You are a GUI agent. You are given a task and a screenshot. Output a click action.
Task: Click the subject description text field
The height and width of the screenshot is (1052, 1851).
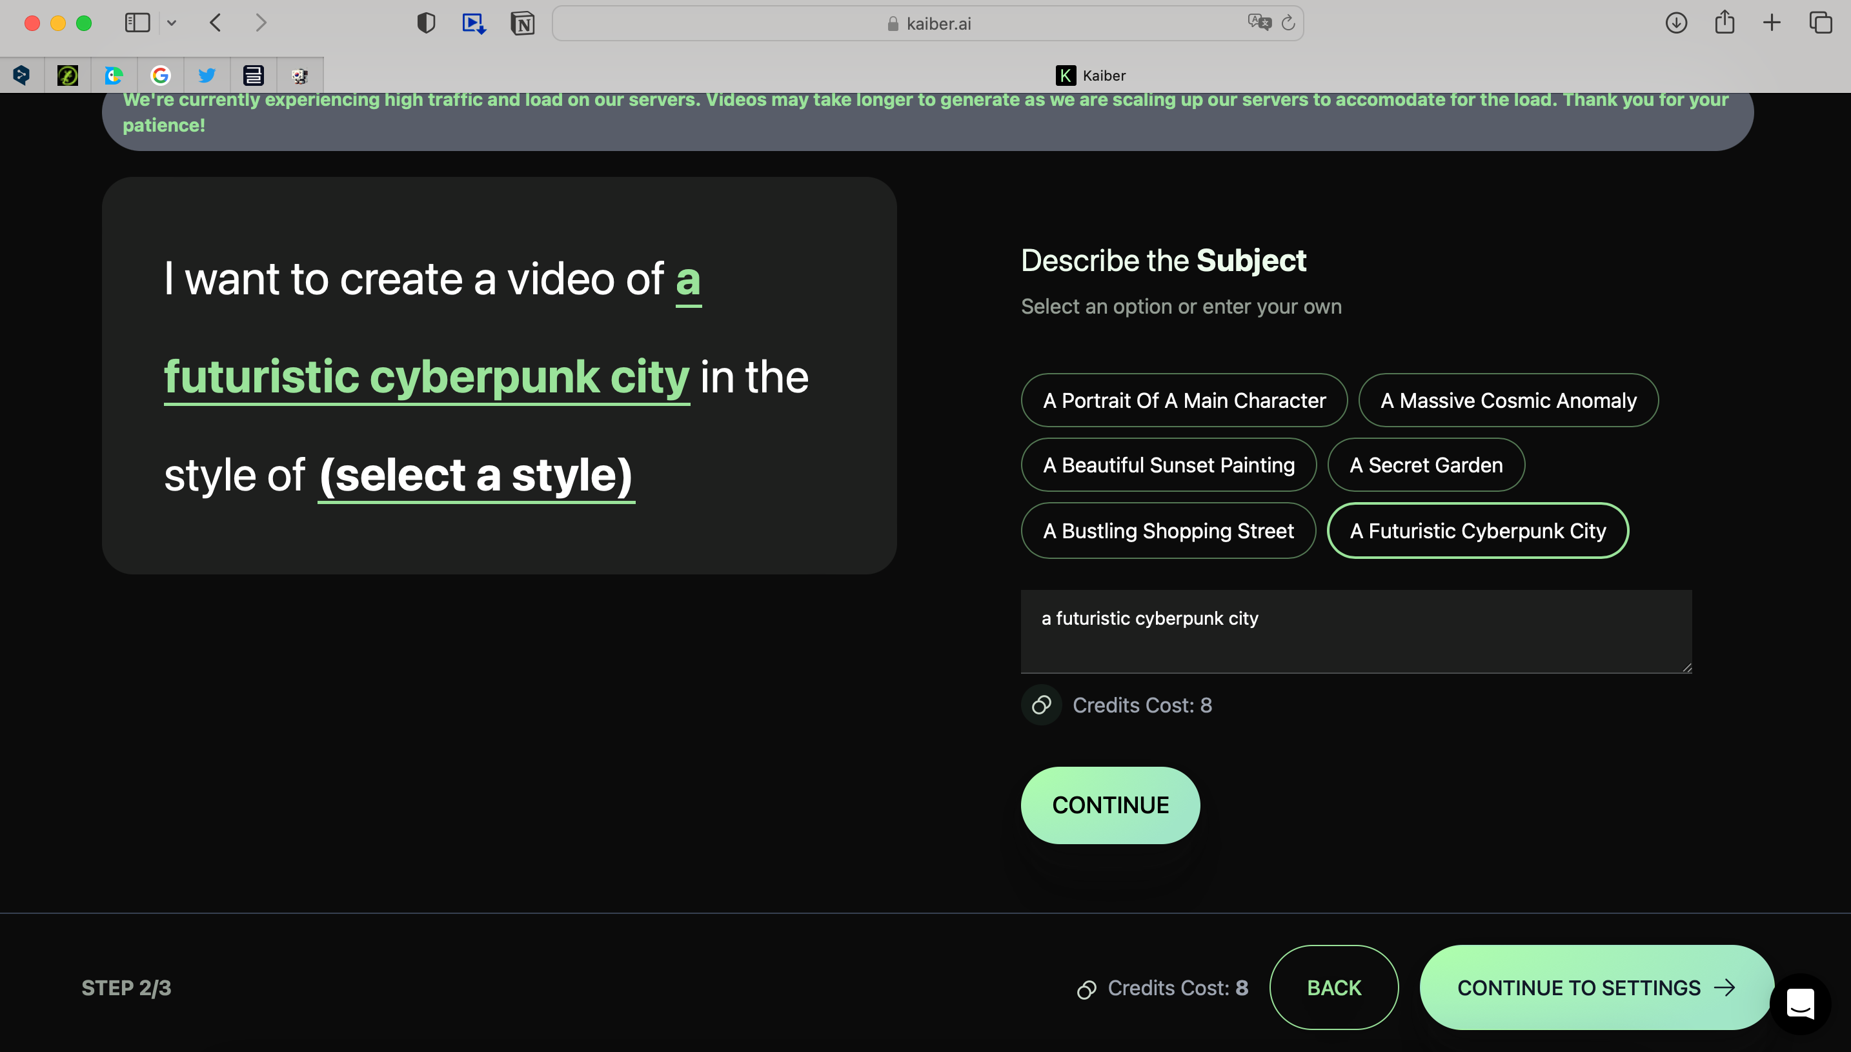(x=1355, y=631)
